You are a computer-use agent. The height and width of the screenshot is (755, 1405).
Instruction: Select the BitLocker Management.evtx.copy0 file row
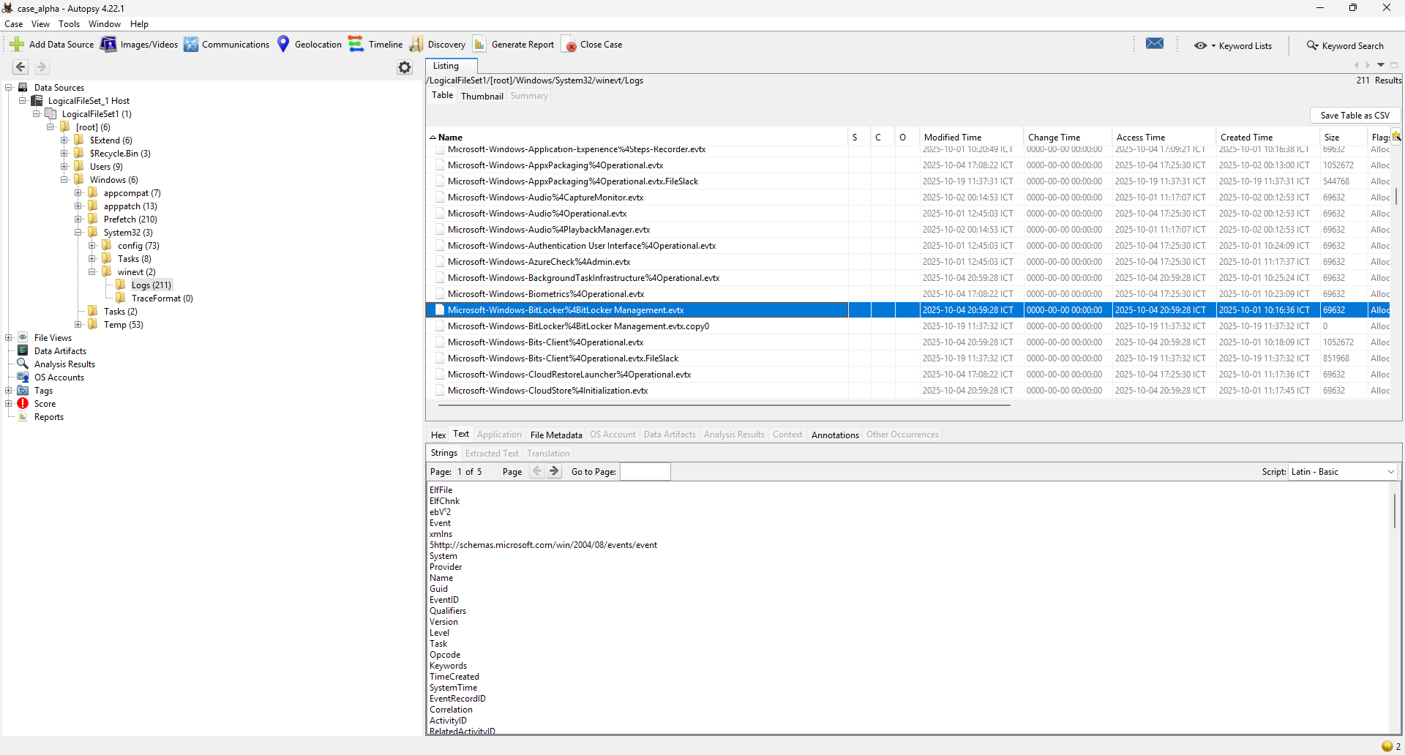pos(907,326)
